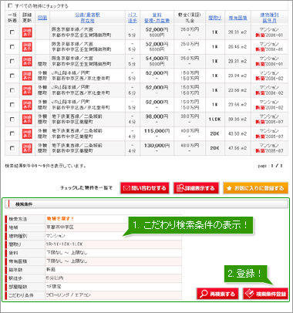
Task: Click the orange お気に入りに登録する button
Action: (x=255, y=188)
